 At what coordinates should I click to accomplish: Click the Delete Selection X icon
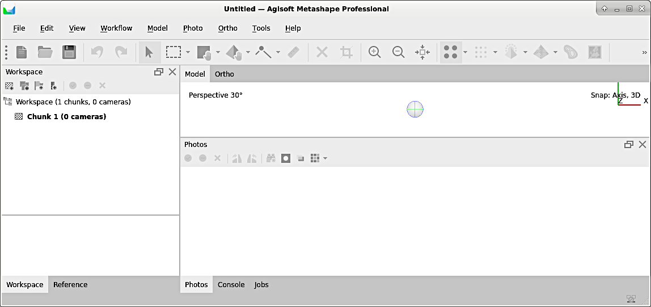(x=322, y=52)
